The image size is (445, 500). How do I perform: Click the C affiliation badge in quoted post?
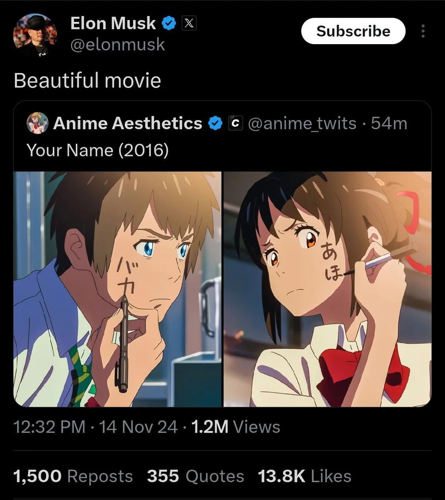pyautogui.click(x=235, y=123)
